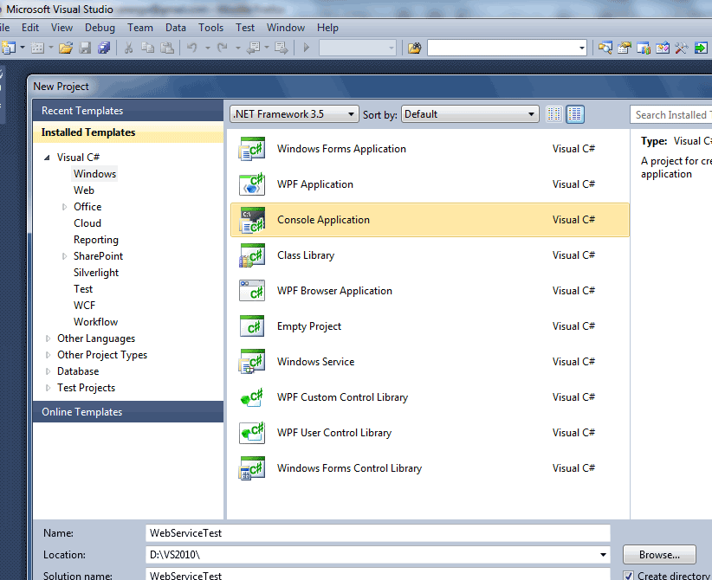This screenshot has height=580, width=712.
Task: Open the View menu
Action: (x=61, y=28)
